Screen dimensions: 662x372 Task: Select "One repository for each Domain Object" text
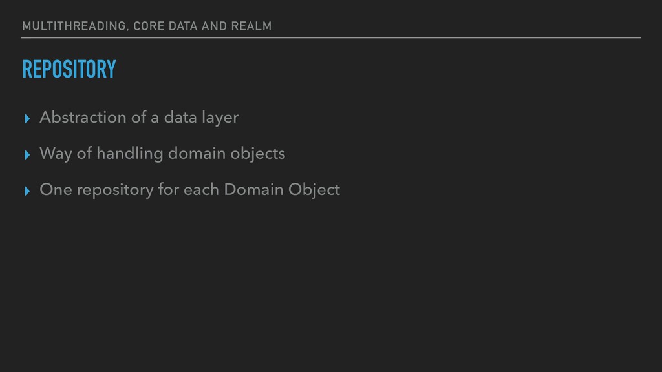coord(189,190)
